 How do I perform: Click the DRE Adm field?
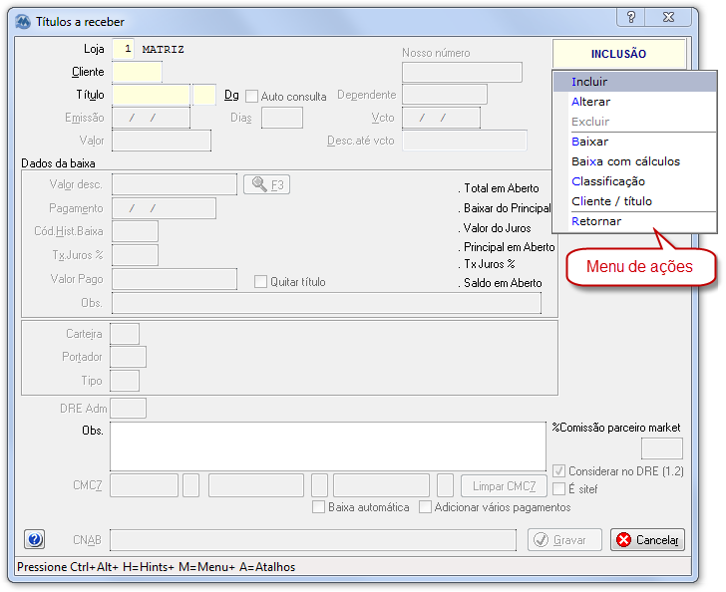coord(129,409)
